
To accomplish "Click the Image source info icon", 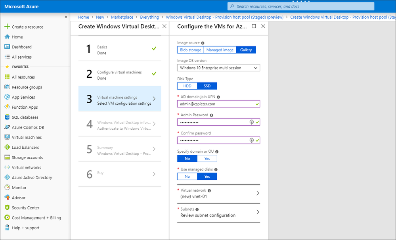I will tap(203, 43).
